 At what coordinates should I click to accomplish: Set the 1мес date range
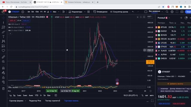(19, 95)
